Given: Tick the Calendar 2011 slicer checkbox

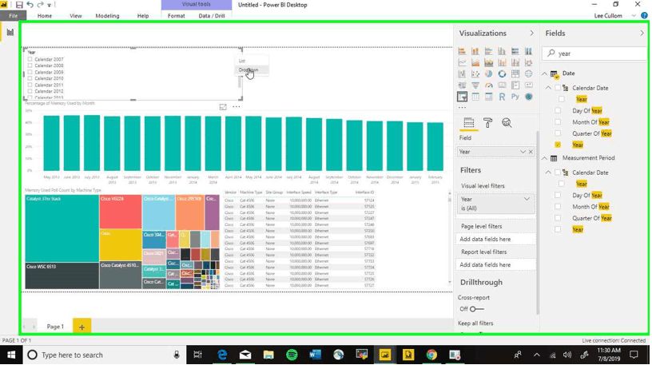Looking at the screenshot, I should (30, 85).
